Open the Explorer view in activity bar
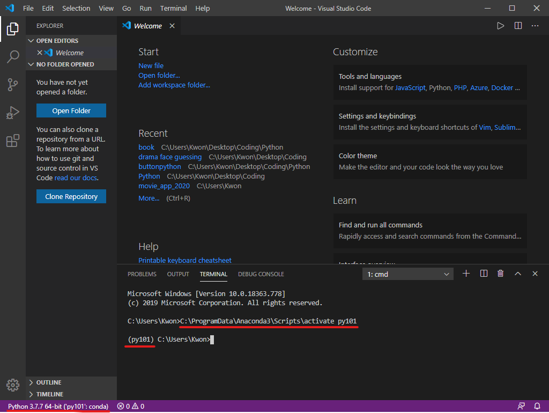Image resolution: width=549 pixels, height=413 pixels. click(x=13, y=29)
